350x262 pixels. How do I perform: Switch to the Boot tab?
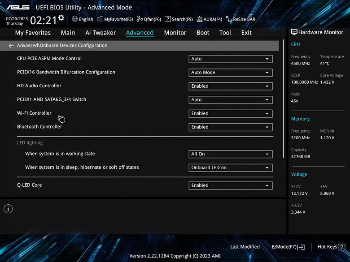(203, 33)
